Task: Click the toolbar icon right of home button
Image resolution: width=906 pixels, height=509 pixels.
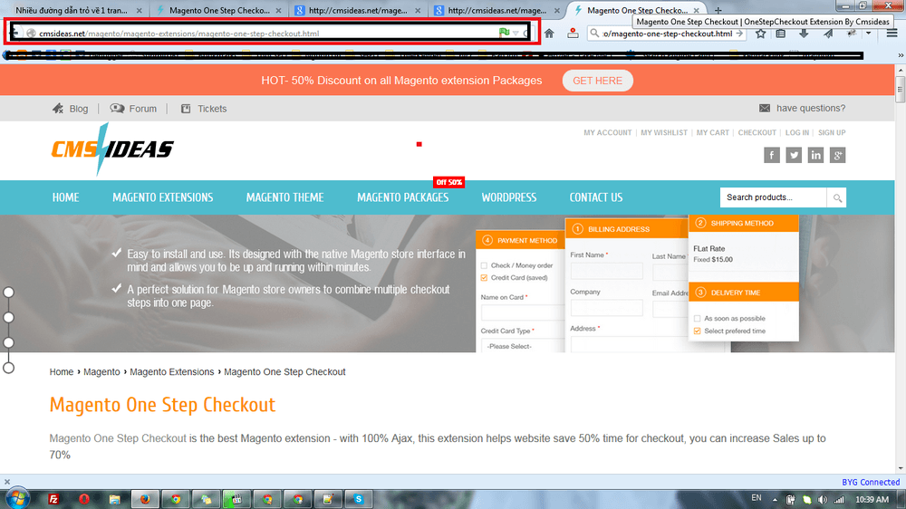Action: 572,34
